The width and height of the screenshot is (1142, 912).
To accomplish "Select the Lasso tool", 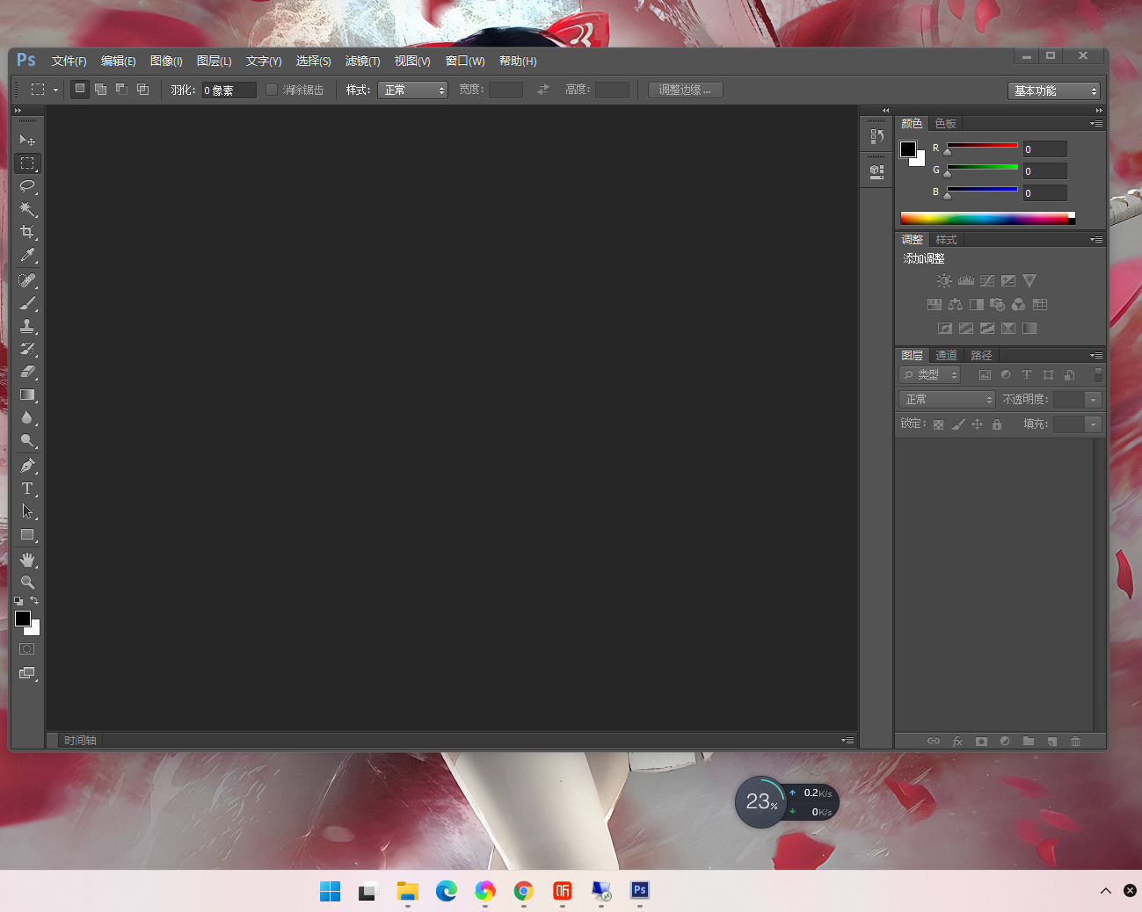I will [x=27, y=186].
